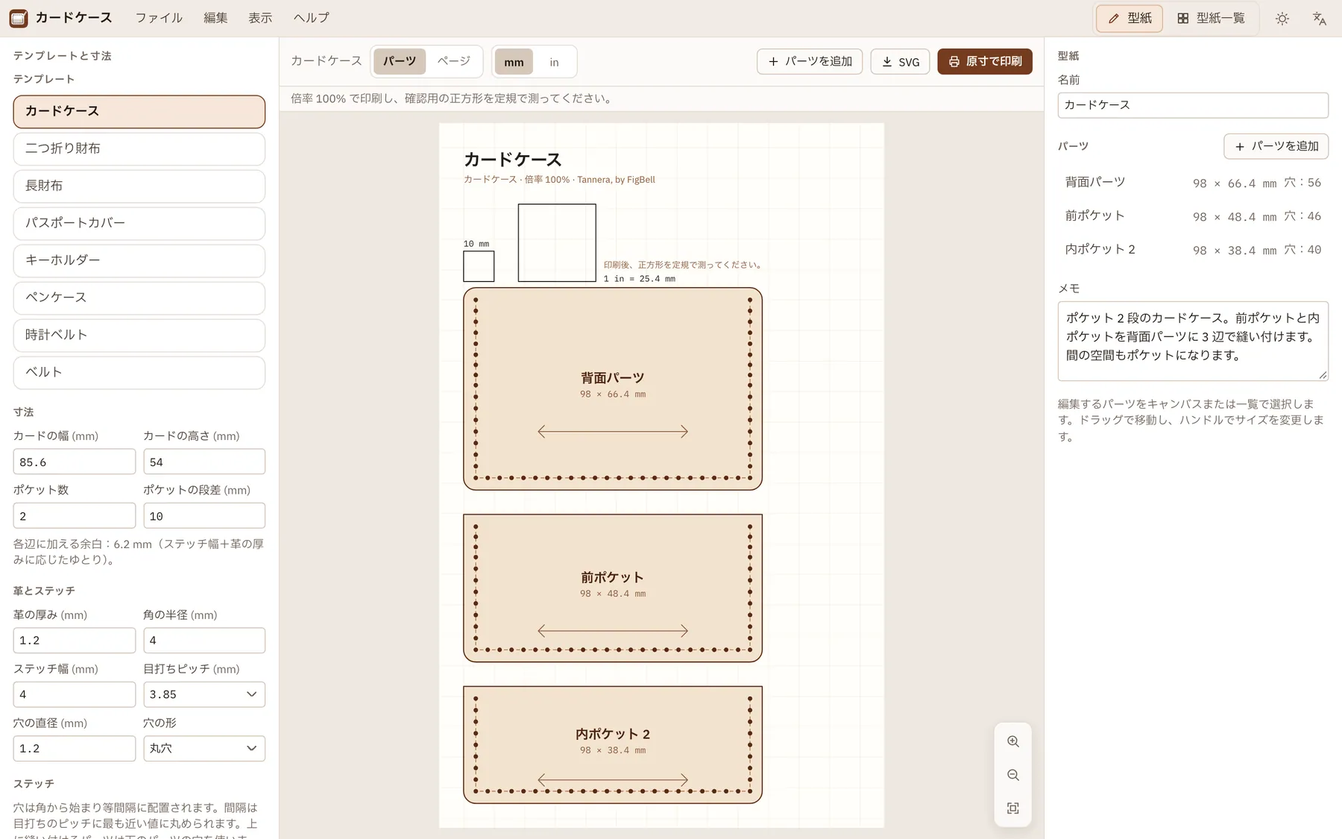Open 型紙一覧 pattern list view
This screenshot has height=839, width=1342.
coord(1211,18)
